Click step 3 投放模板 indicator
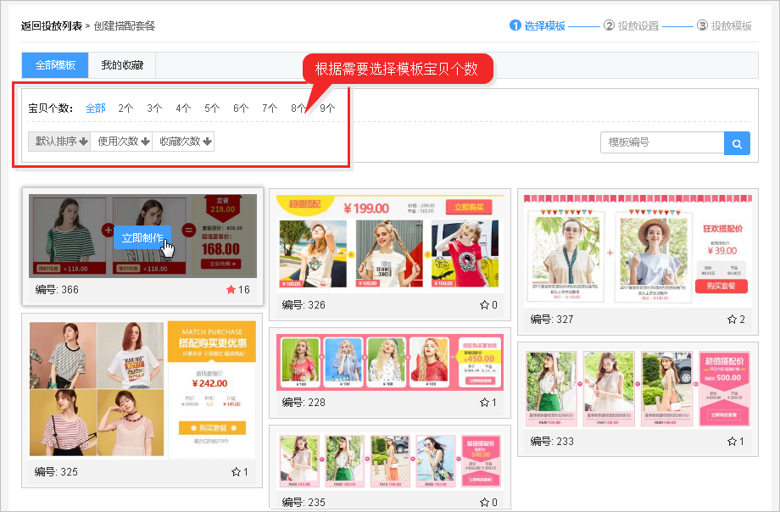 click(x=724, y=26)
